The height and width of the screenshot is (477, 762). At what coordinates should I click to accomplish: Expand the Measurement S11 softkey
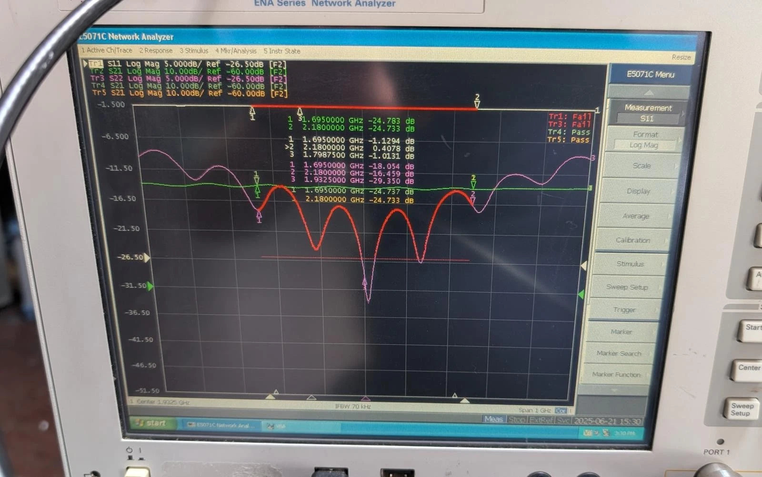coord(647,113)
